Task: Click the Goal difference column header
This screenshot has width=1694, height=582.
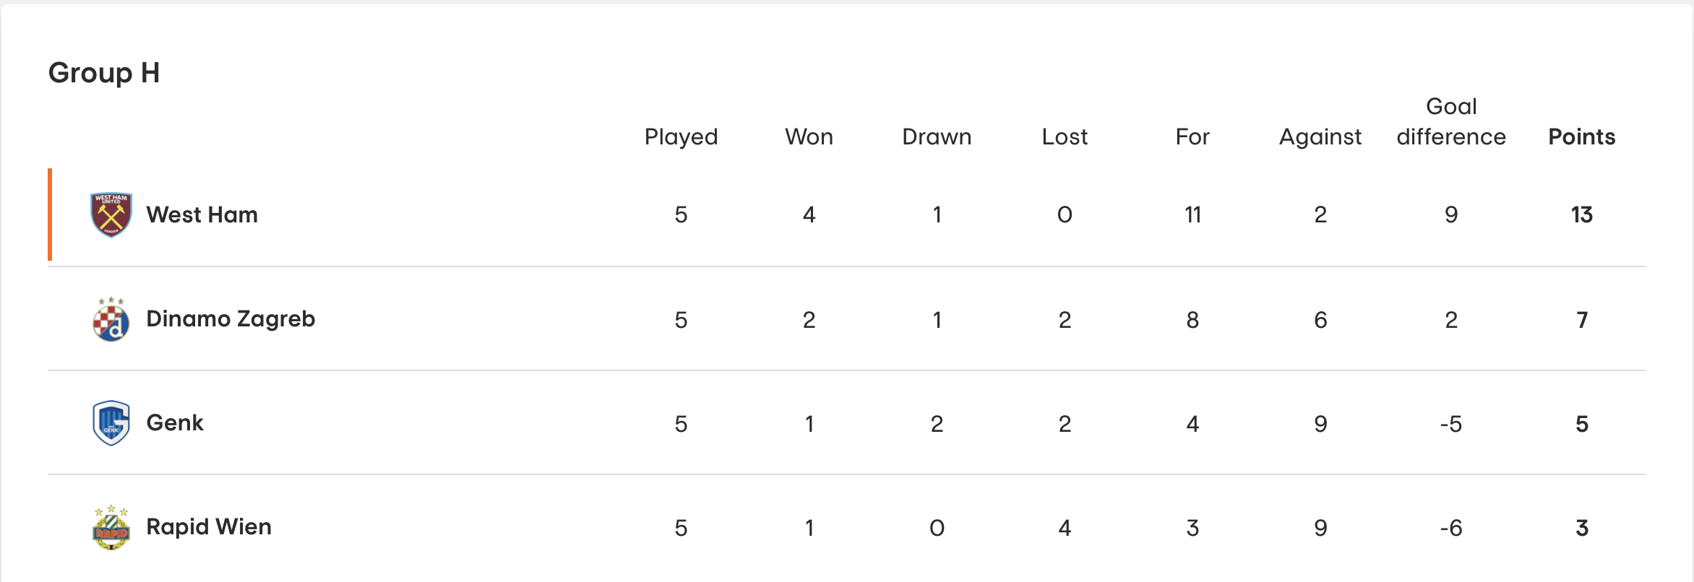Action: click(x=1451, y=121)
